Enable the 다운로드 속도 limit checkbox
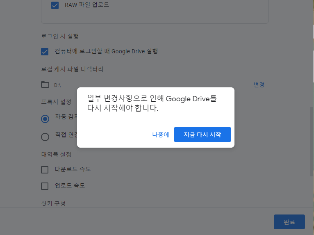Image resolution: width=314 pixels, height=235 pixels. pyautogui.click(x=45, y=170)
